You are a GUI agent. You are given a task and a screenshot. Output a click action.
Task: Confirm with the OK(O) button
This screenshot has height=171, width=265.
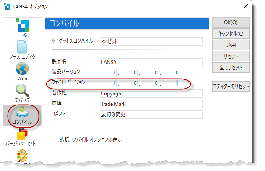tap(231, 23)
